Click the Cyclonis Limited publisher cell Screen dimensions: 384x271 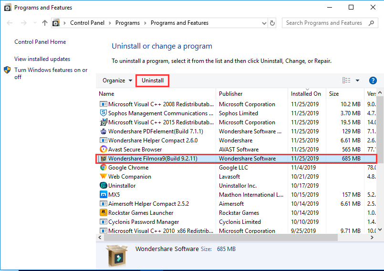[x=240, y=222]
